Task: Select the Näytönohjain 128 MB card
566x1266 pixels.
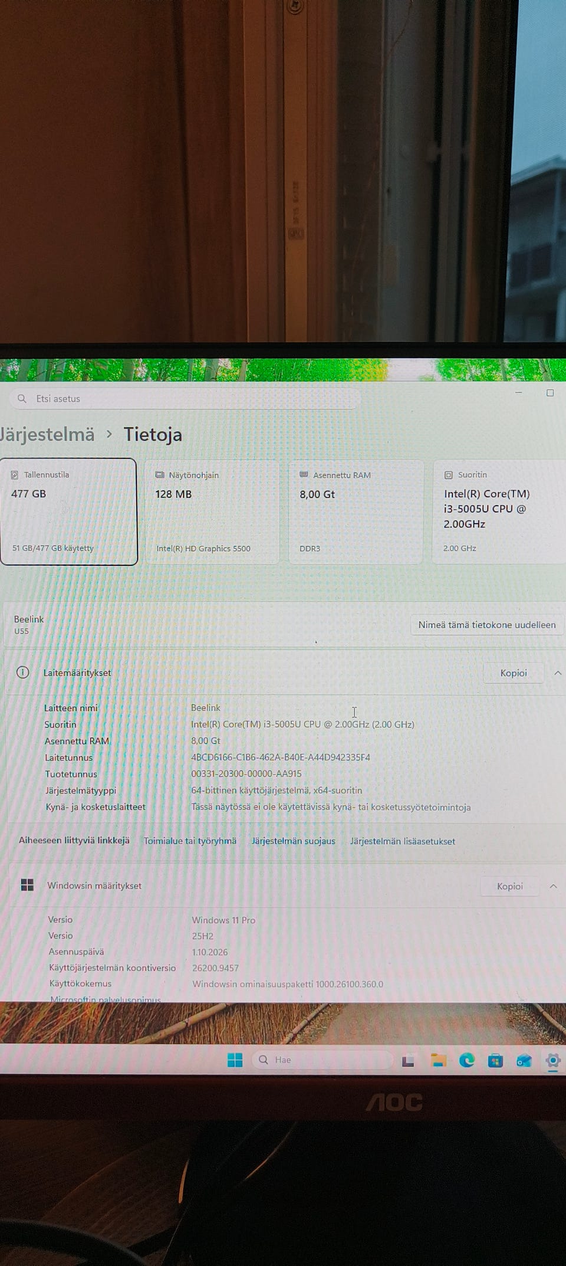Action: pyautogui.click(x=212, y=512)
